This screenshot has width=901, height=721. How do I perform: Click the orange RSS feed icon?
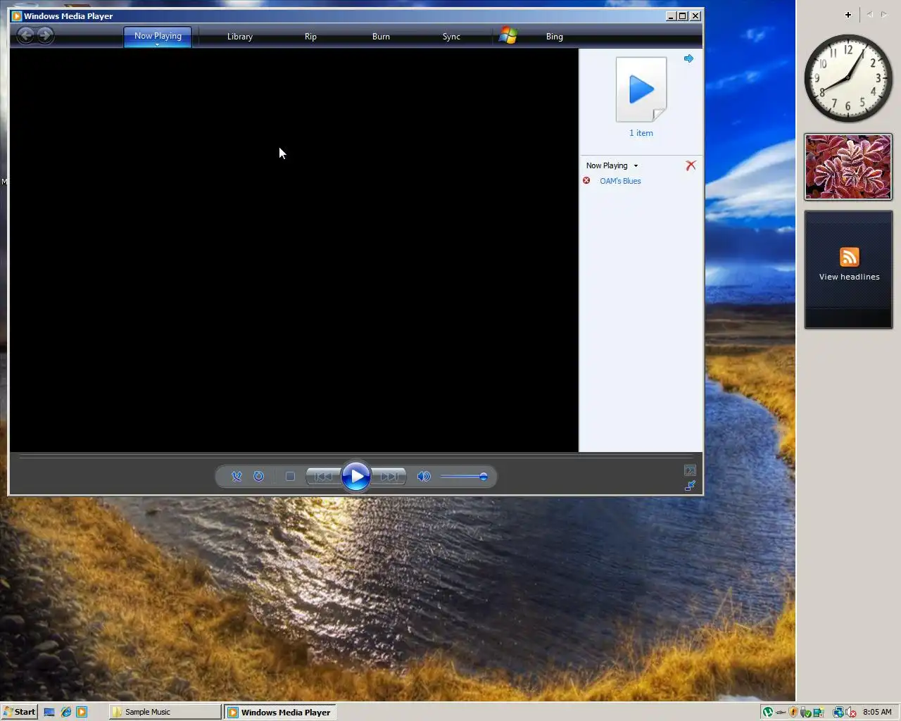pos(850,257)
